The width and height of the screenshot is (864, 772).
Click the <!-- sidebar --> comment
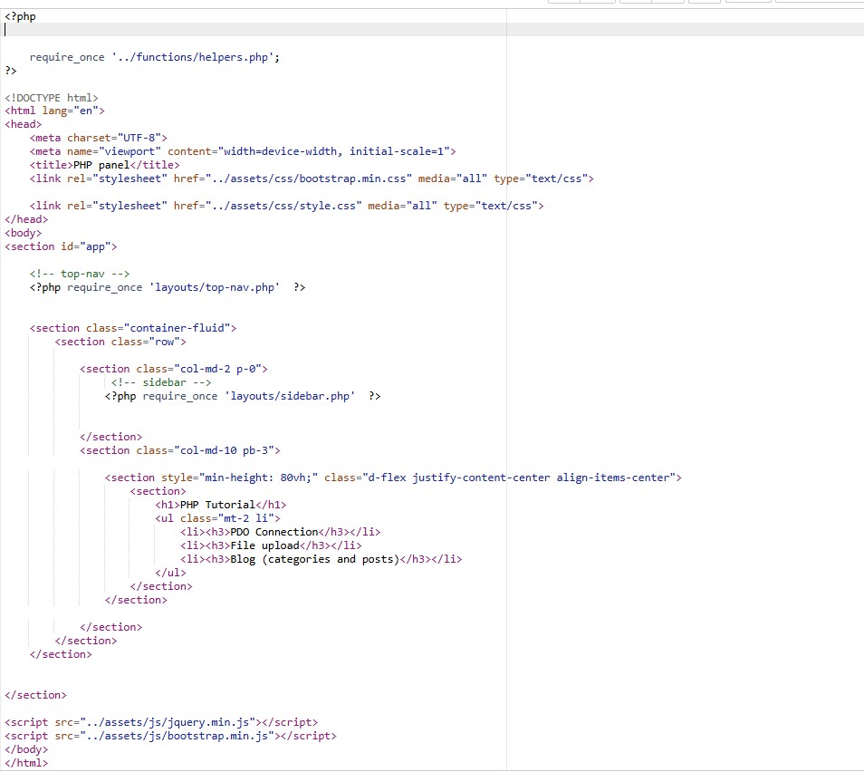pos(161,382)
